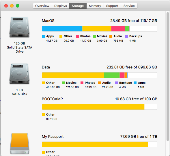Click the My Passport volume name
The width and height of the screenshot is (170, 156).
point(53,136)
